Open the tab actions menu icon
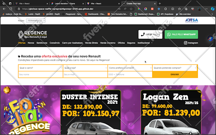 coord(10,3)
